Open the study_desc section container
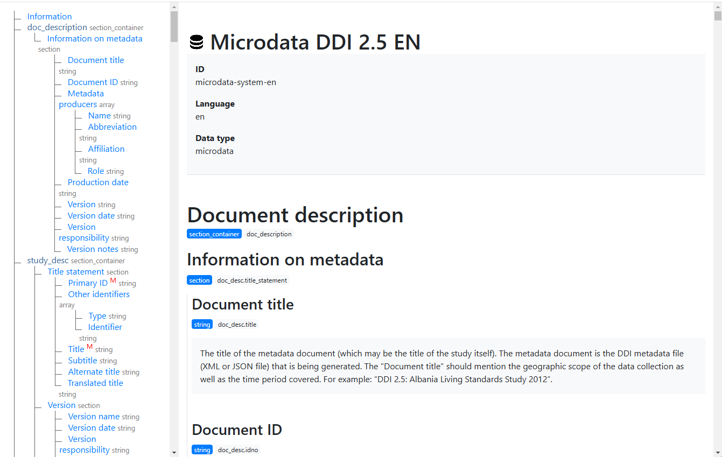722x457 pixels. 48,261
